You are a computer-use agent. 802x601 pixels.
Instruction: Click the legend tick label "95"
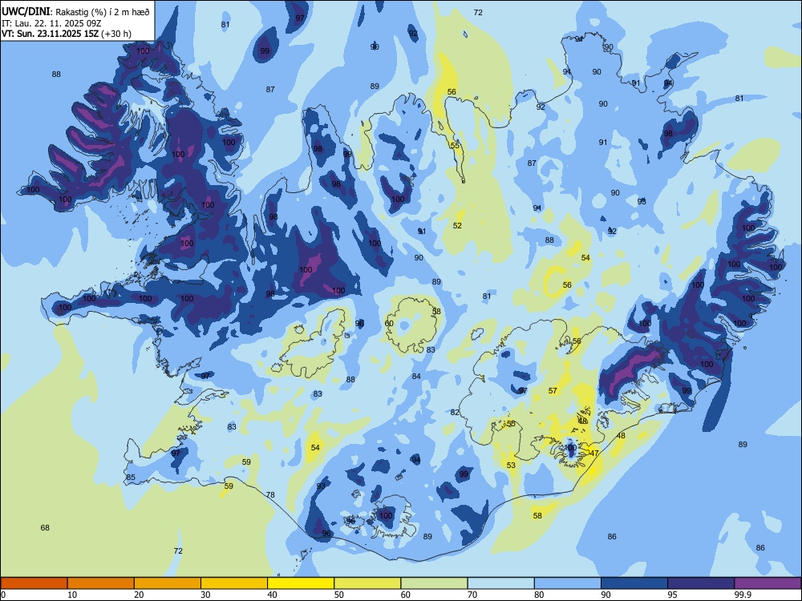click(673, 595)
